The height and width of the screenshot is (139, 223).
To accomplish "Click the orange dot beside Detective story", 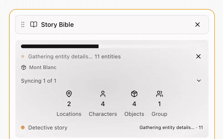I will (x=23, y=128).
